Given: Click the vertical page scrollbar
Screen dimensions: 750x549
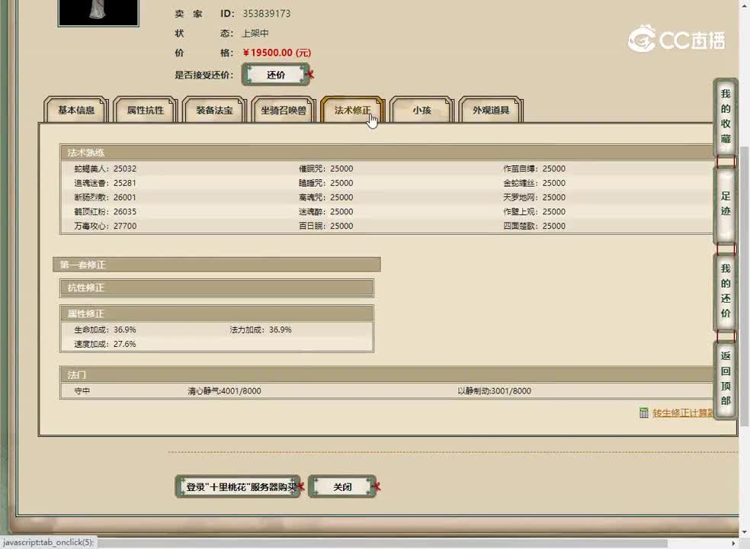Looking at the screenshot, I should click(x=744, y=286).
